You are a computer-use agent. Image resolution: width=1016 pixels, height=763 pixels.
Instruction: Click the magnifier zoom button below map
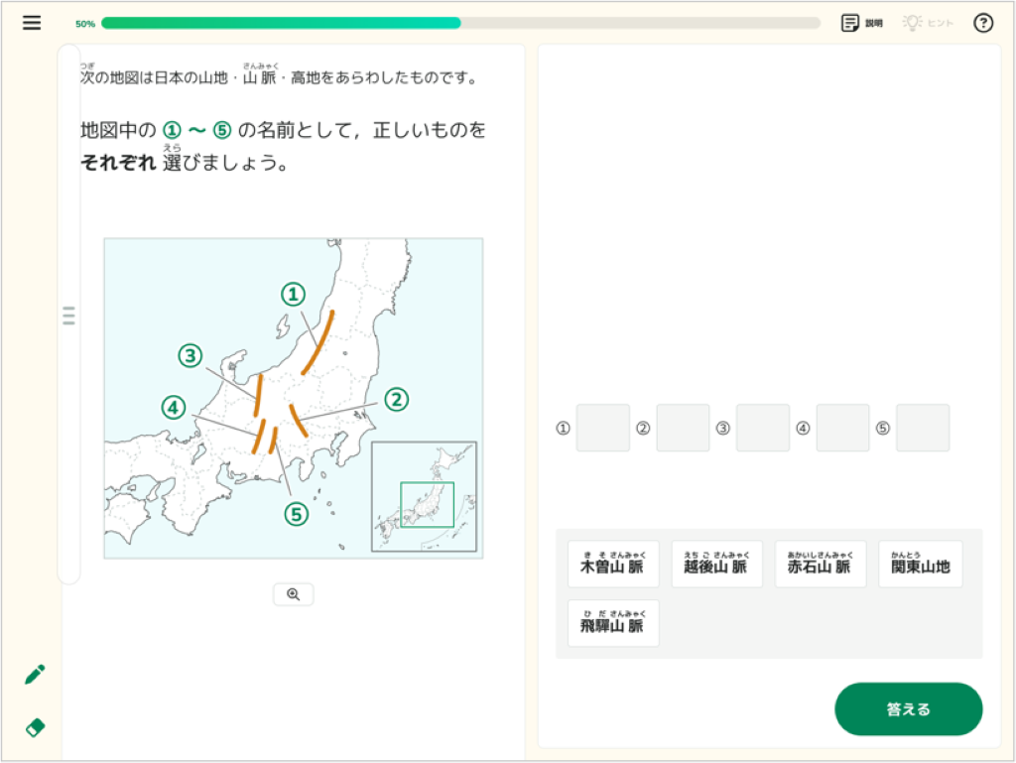(x=294, y=594)
